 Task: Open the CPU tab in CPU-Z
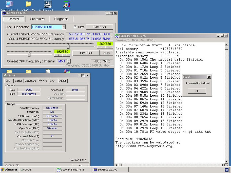tap(8, 81)
